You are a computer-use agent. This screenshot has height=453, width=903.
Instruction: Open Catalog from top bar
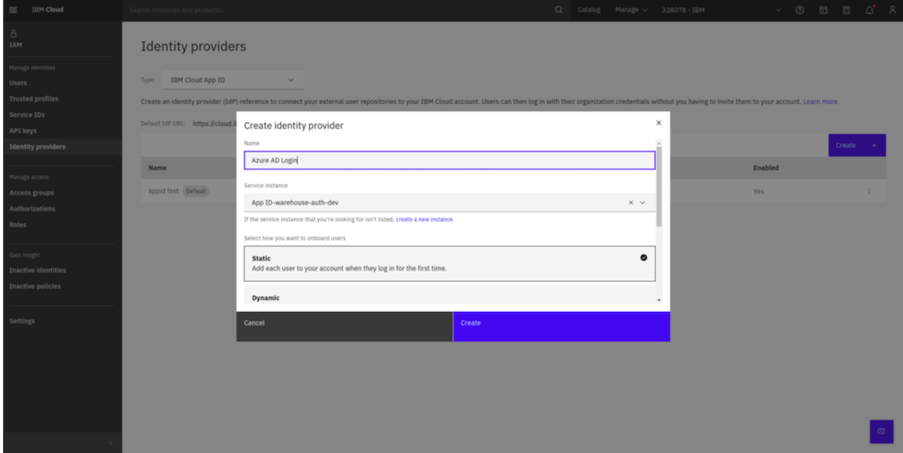pos(588,9)
